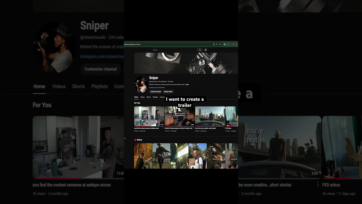362x204 pixels.
Task: Click the '7 months ago' views line
Action: [171, 131]
